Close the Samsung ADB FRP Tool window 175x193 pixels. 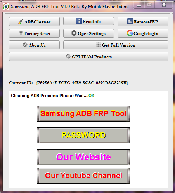pyautogui.click(x=164, y=5)
